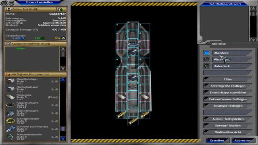Click the minerals cost icon

coord(23,38)
